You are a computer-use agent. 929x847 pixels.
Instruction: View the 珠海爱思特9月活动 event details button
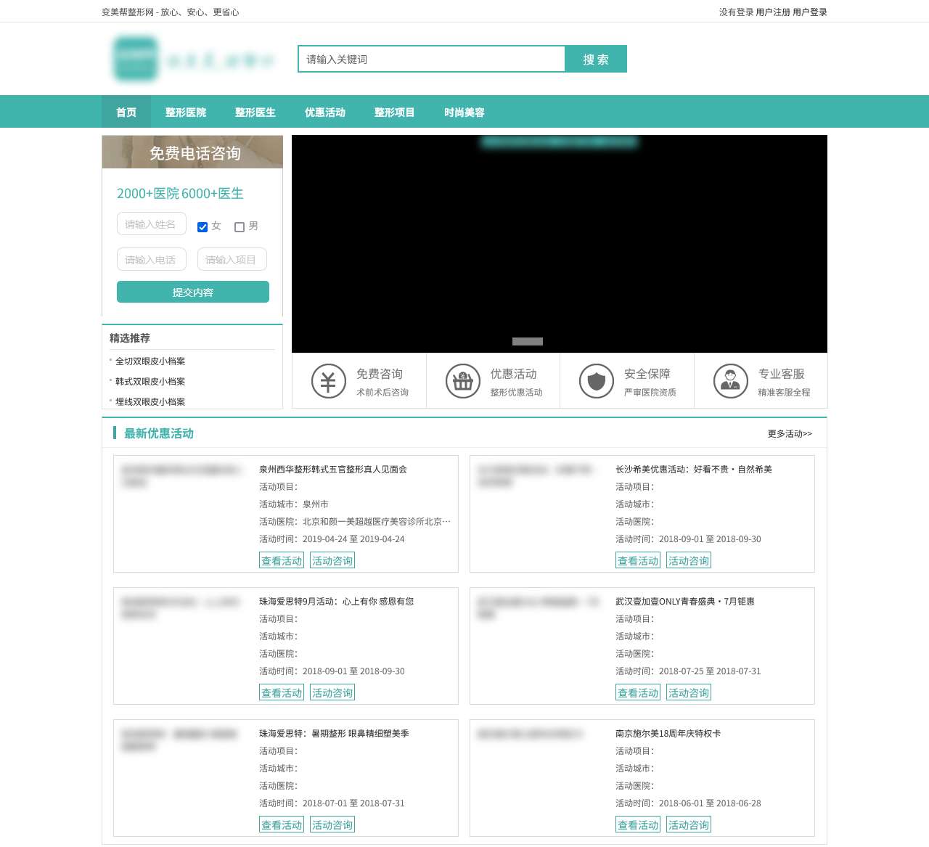(282, 692)
